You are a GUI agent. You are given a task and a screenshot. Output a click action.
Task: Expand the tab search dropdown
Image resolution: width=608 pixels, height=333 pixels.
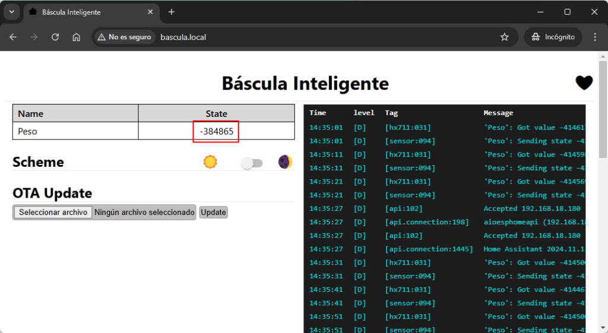pos(11,12)
